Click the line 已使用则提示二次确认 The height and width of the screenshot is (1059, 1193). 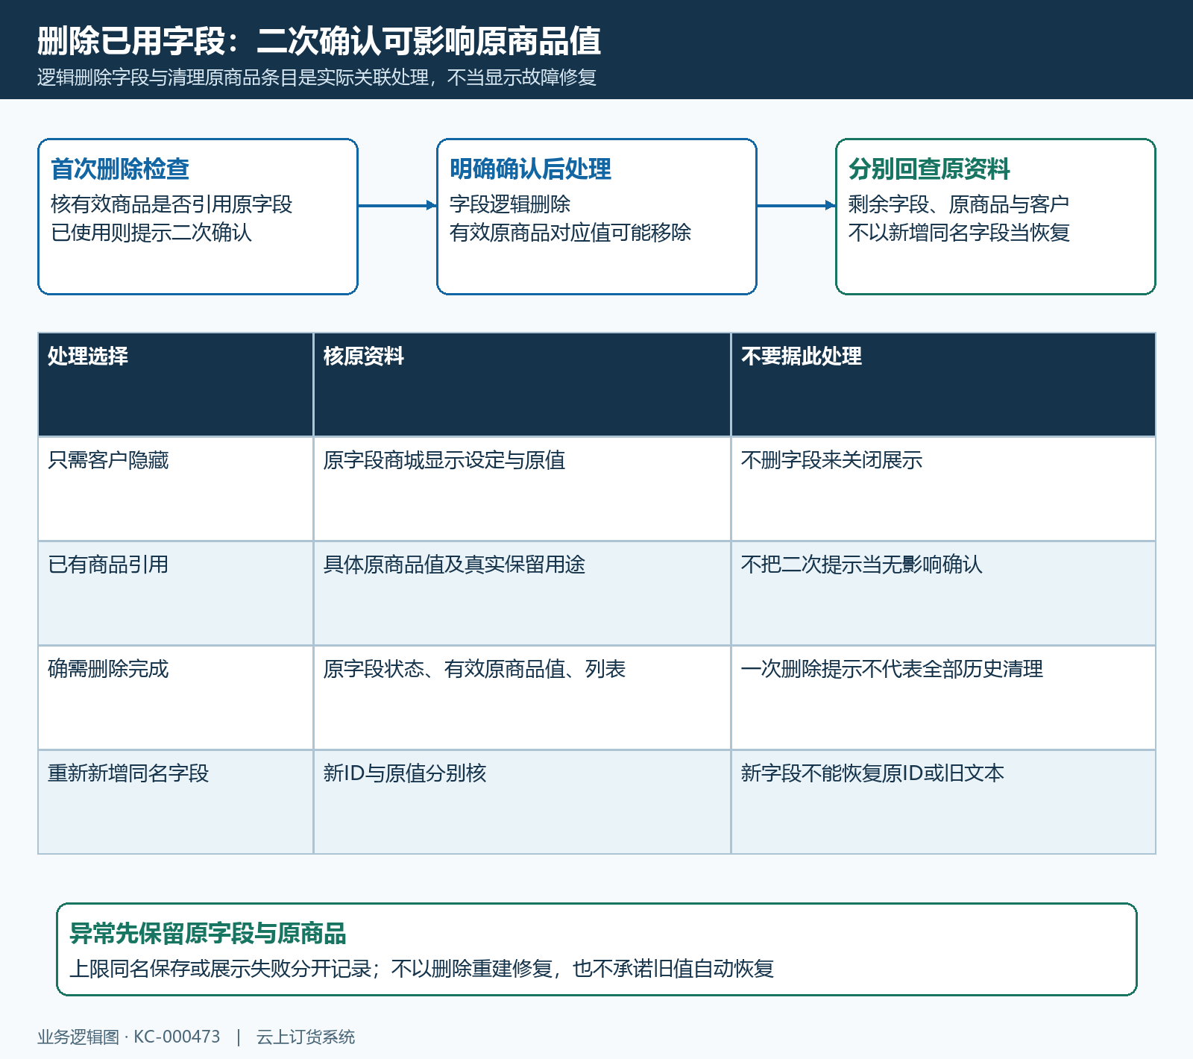(151, 233)
